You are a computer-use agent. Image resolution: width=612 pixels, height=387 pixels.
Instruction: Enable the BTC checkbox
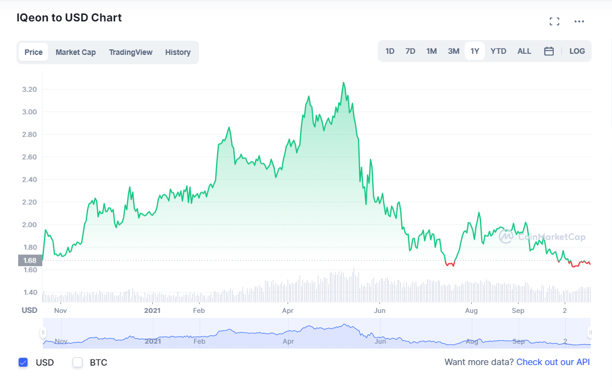click(78, 362)
